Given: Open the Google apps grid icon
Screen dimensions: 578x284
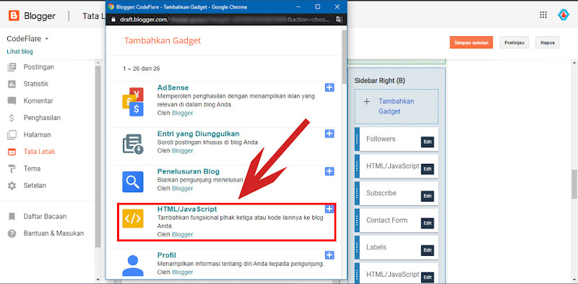Looking at the screenshot, I should 543,14.
